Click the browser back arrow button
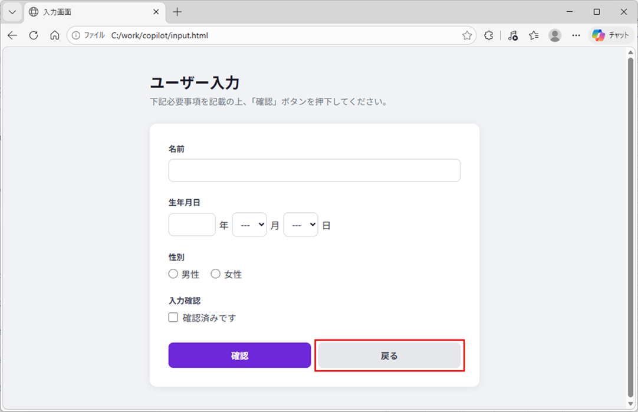Viewport: 638px width, 412px height. [x=12, y=35]
